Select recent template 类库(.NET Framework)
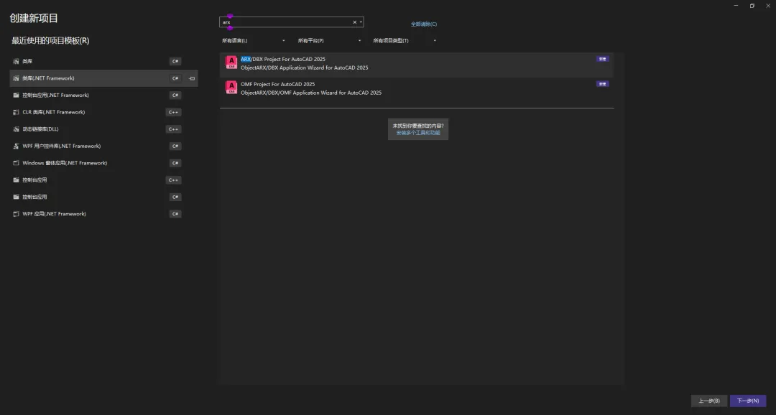The image size is (776, 415). click(104, 78)
